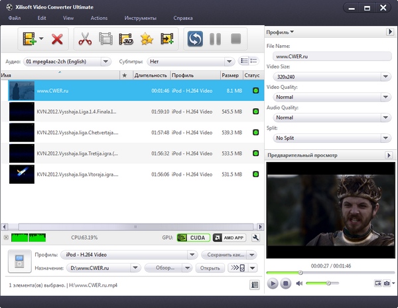Mute the preview audio speaker
Viewport: 398px width, 308px height.
299,283
